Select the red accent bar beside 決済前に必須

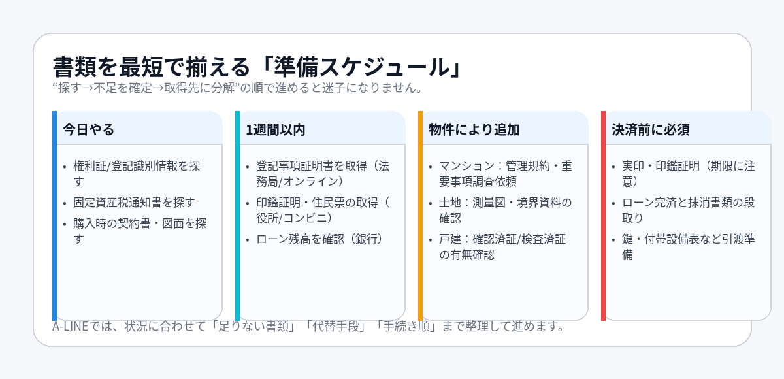pyautogui.click(x=604, y=216)
